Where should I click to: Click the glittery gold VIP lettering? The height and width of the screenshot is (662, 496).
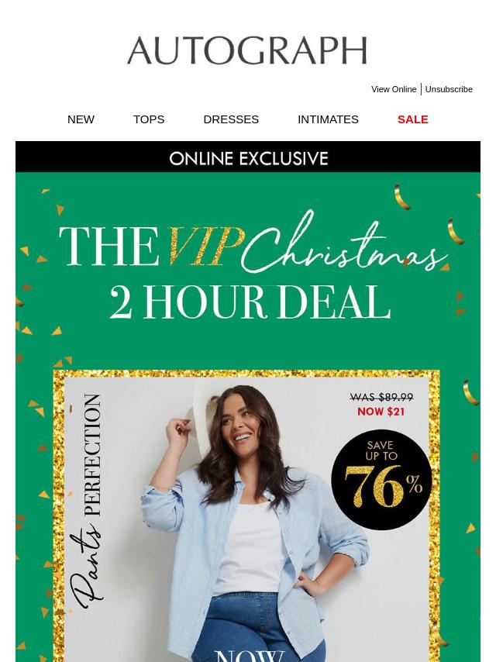pos(205,246)
